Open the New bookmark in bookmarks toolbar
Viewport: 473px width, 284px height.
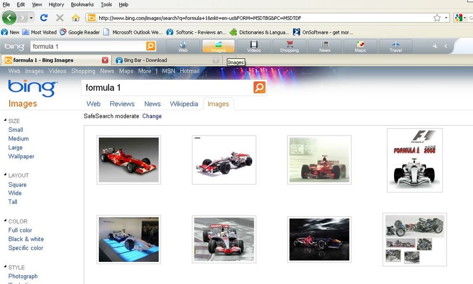(11, 32)
